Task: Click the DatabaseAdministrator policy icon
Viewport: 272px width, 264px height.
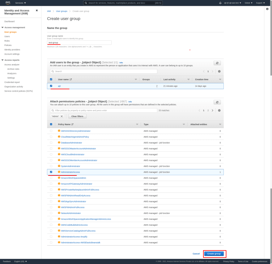Action: pyautogui.click(x=59, y=142)
